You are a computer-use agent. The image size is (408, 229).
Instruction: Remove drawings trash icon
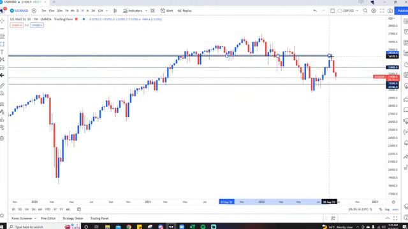(2, 139)
